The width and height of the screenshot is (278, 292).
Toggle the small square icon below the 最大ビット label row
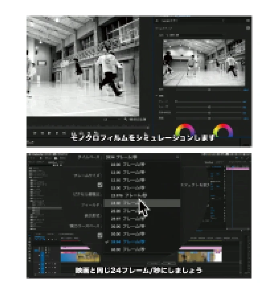[100, 235]
